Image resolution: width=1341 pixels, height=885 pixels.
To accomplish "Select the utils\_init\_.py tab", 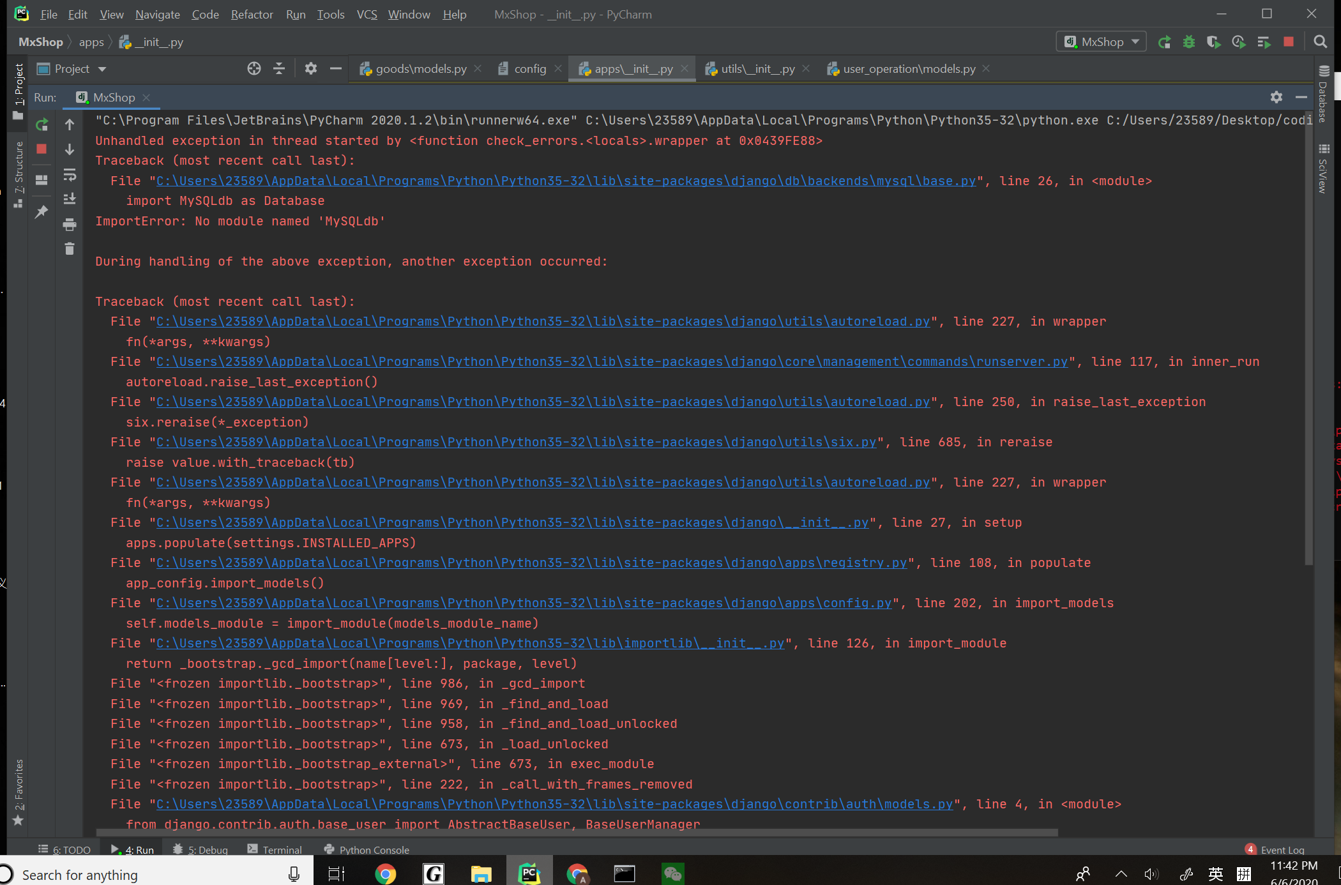I will [x=755, y=68].
